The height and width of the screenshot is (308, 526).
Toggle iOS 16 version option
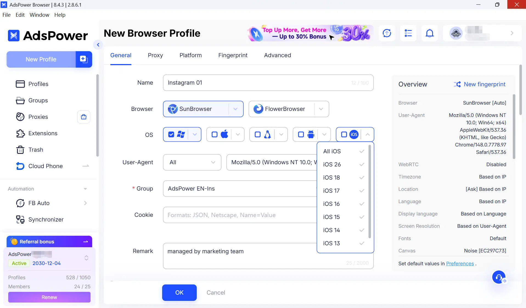tap(343, 204)
